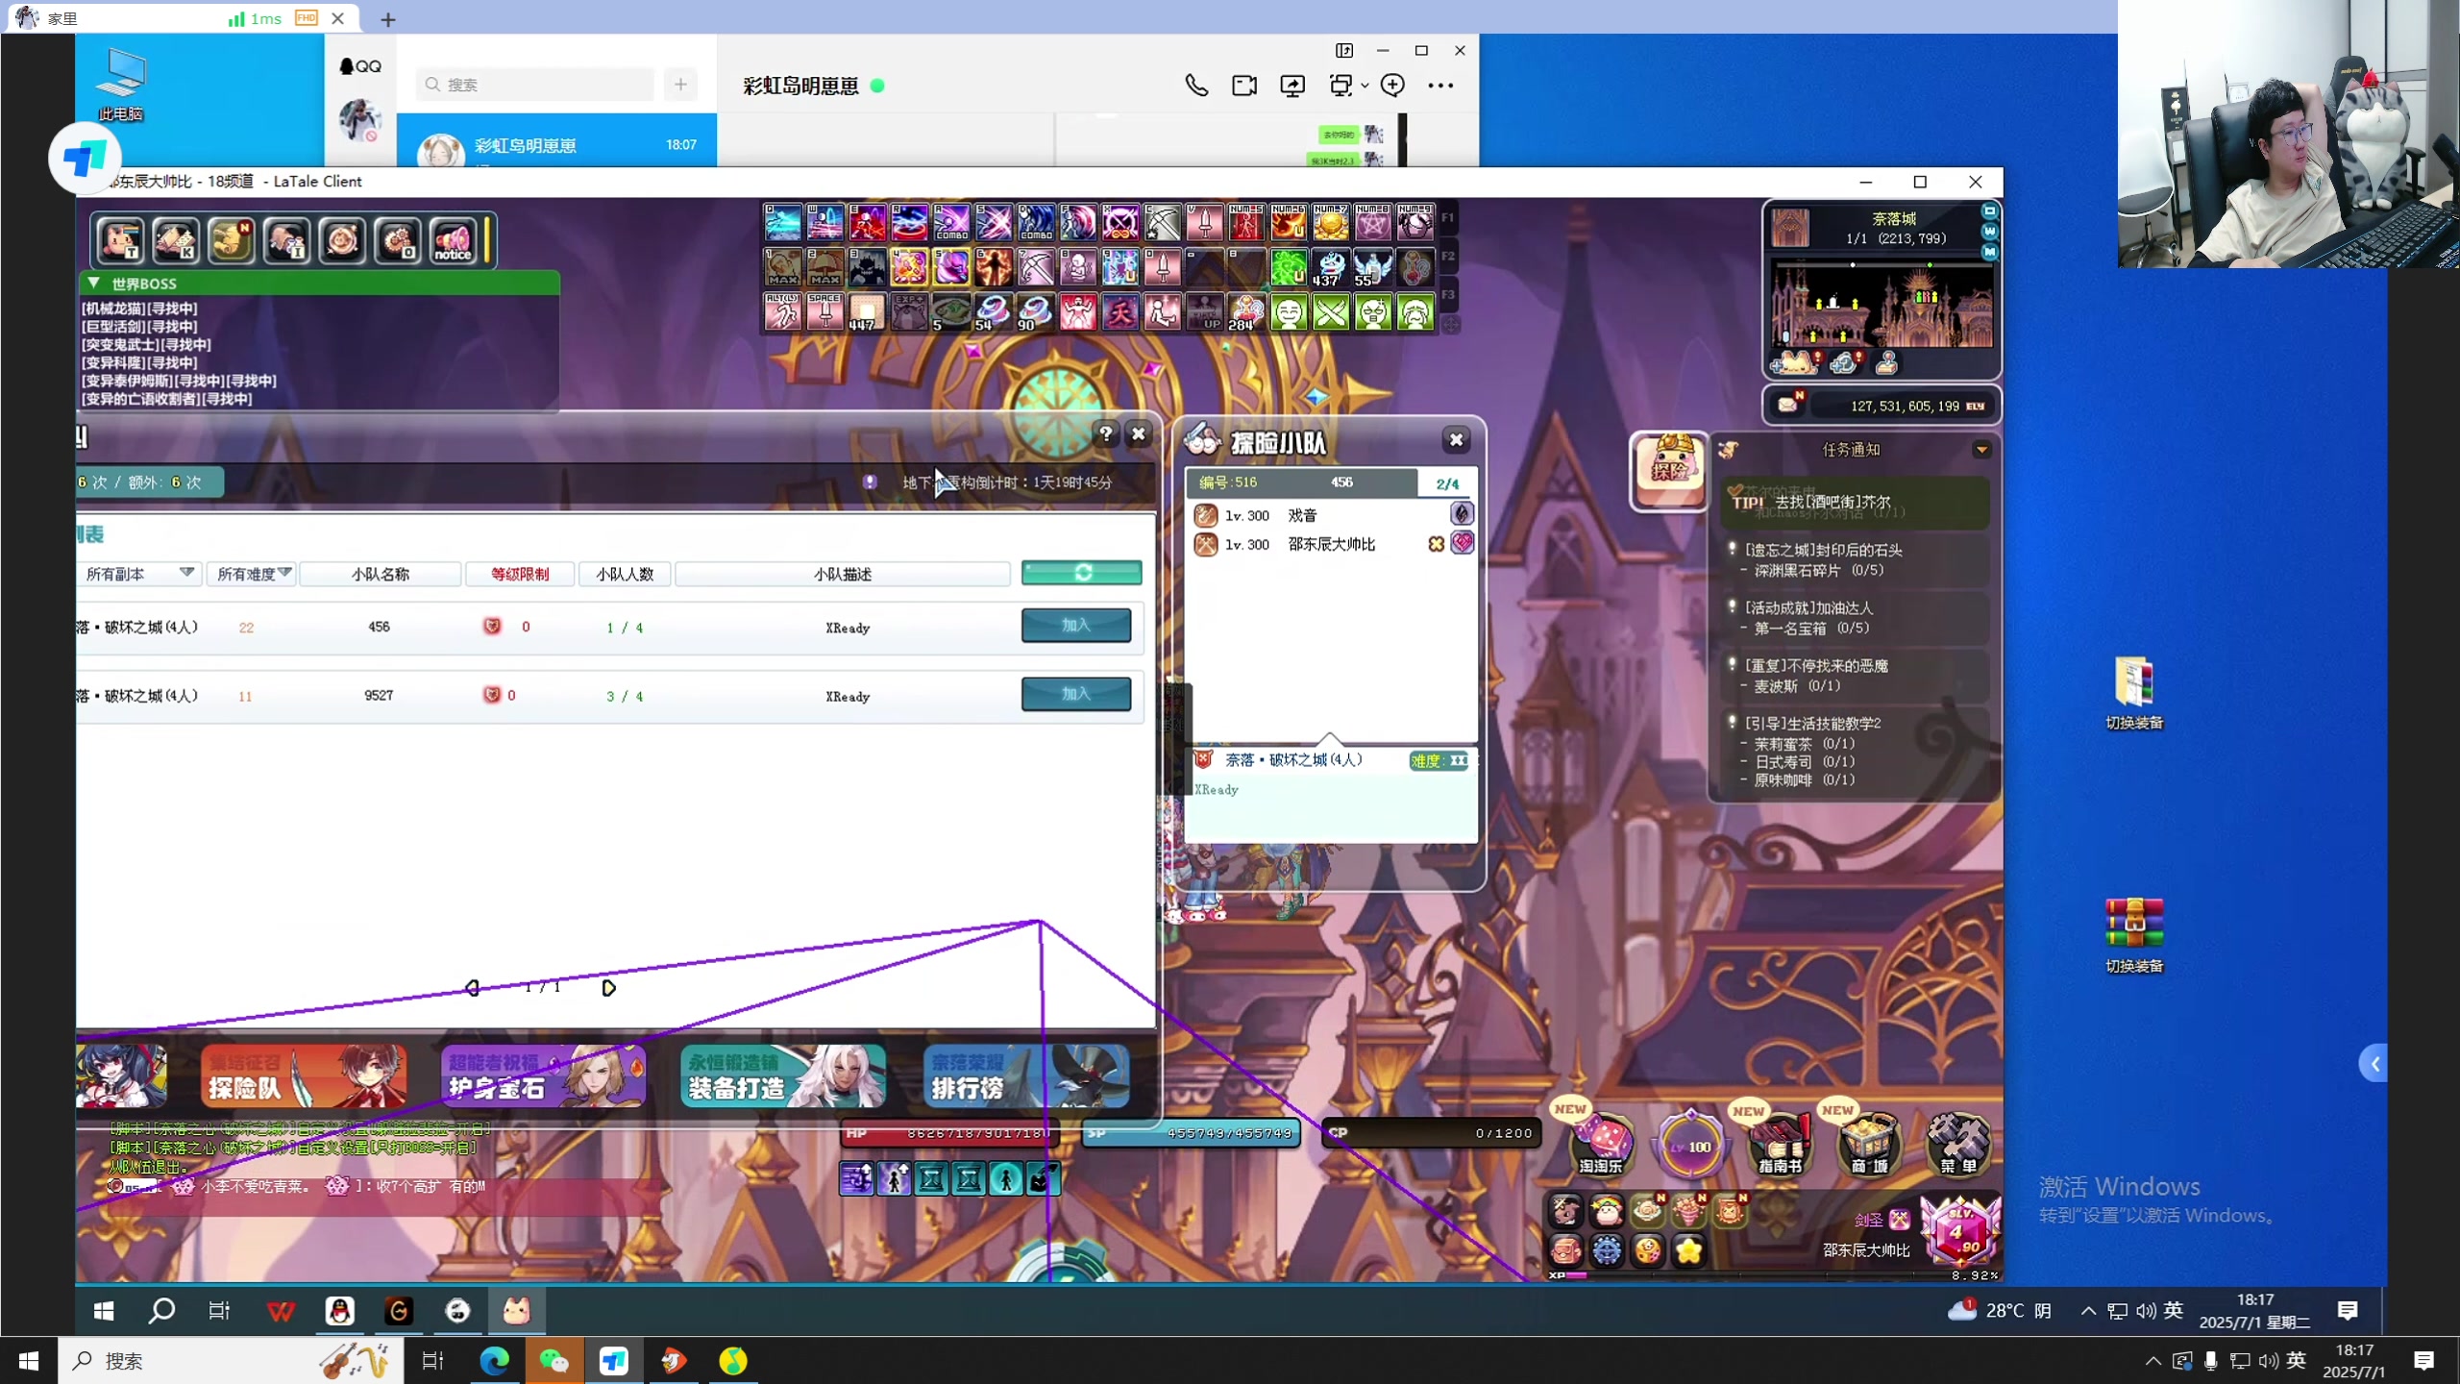Click the 探险 character badge icon

click(x=1669, y=470)
